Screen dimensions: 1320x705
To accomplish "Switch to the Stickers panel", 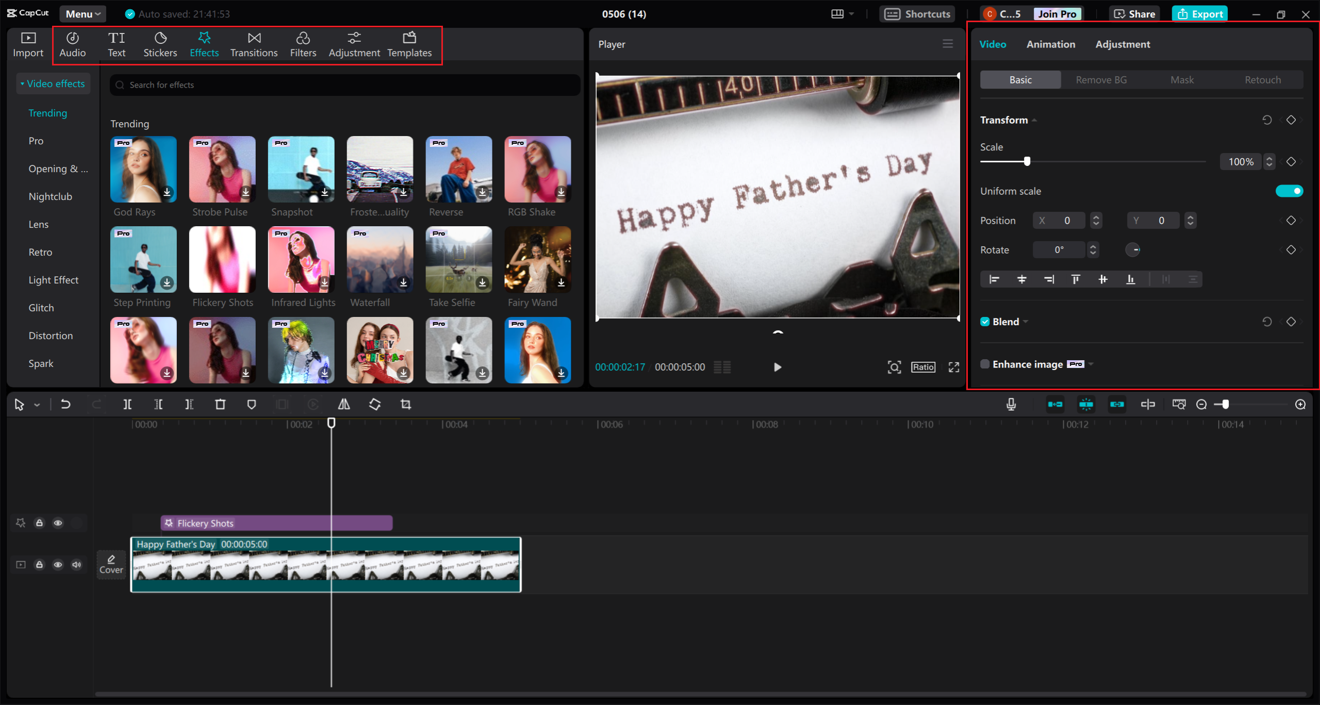I will point(160,43).
